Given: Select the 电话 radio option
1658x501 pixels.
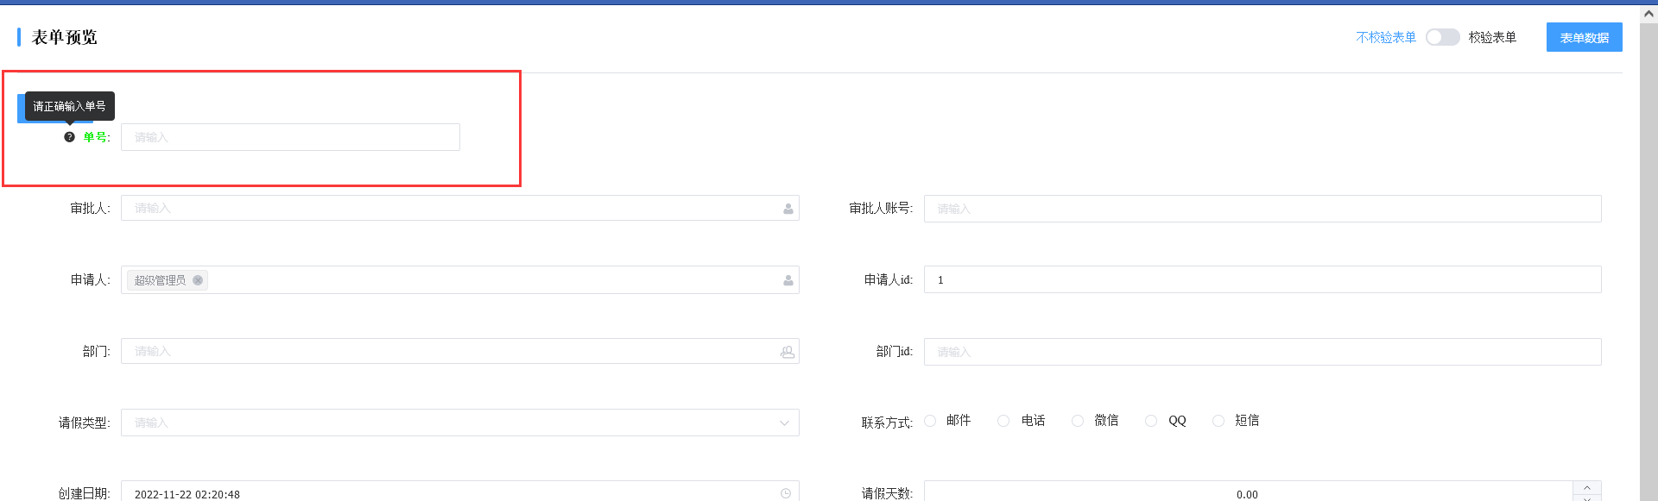Looking at the screenshot, I should (1003, 421).
